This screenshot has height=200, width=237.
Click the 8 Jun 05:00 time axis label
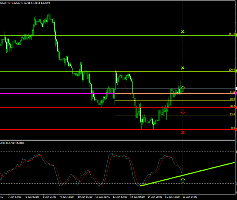pyautogui.click(x=34, y=197)
